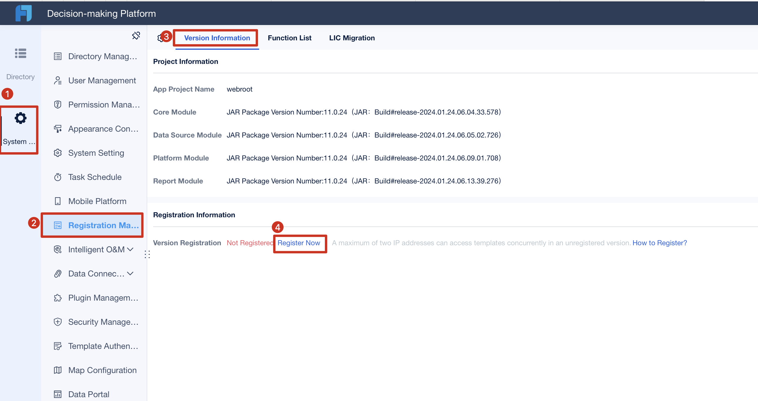This screenshot has height=401, width=758.
Task: Open Map Configuration
Action: point(102,370)
